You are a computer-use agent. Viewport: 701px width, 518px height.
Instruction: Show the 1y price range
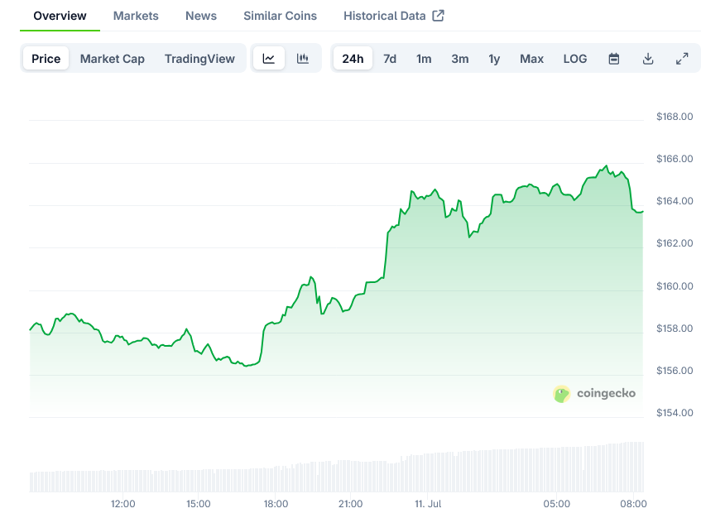pos(494,59)
